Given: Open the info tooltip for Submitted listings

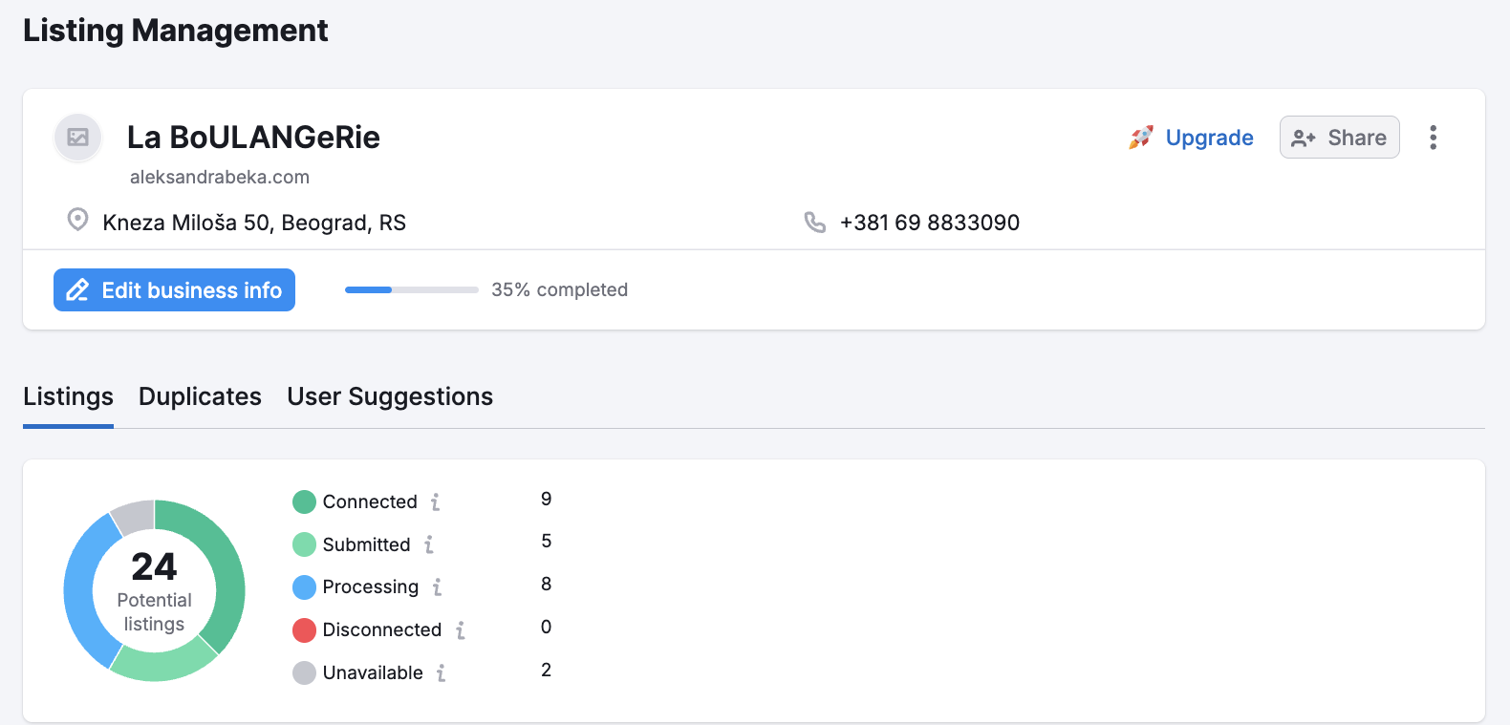Looking at the screenshot, I should pyautogui.click(x=430, y=544).
